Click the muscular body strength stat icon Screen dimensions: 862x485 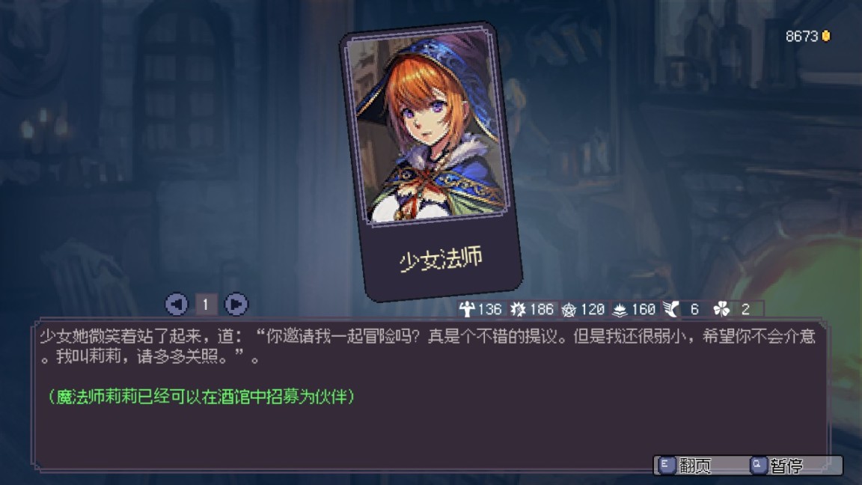coord(467,310)
